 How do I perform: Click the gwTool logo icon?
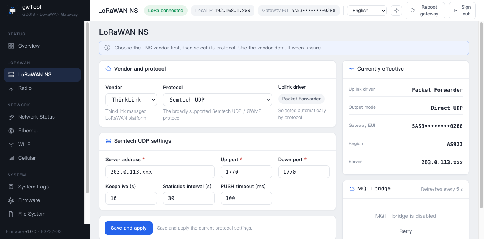(x=12, y=10)
